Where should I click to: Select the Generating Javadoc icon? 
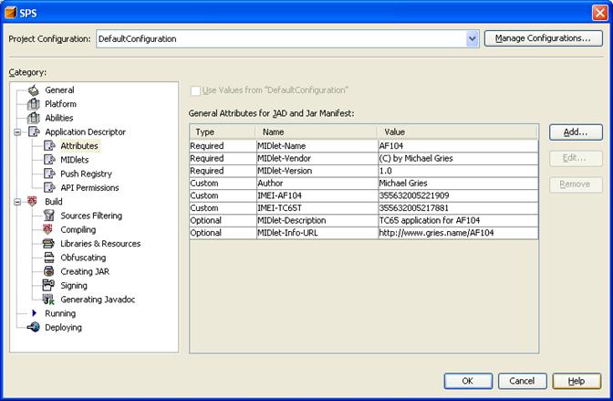pos(49,300)
